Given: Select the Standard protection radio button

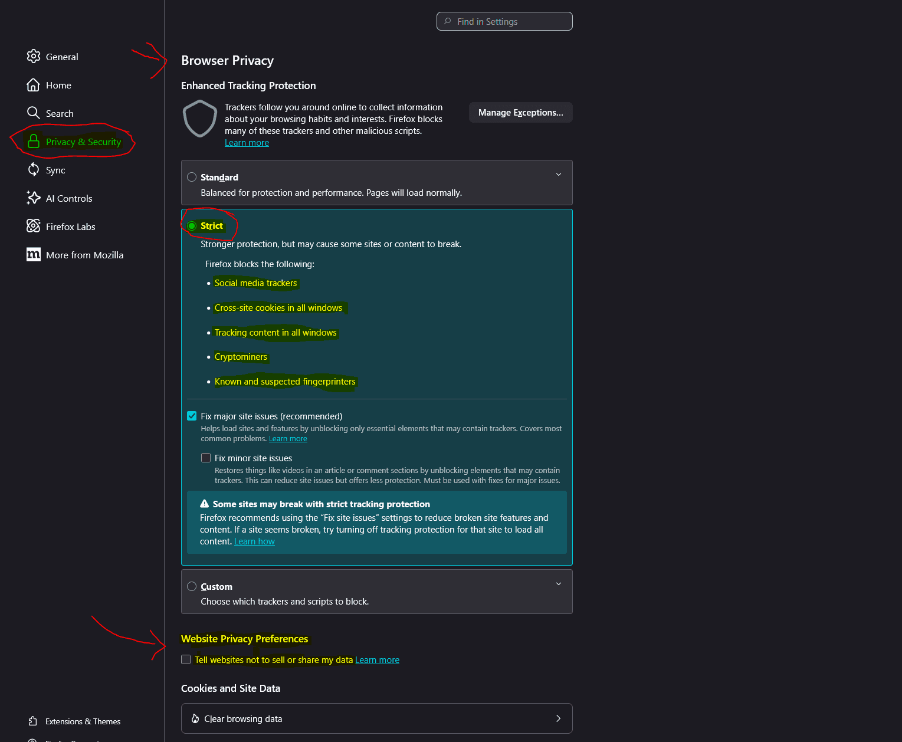Looking at the screenshot, I should click(192, 177).
